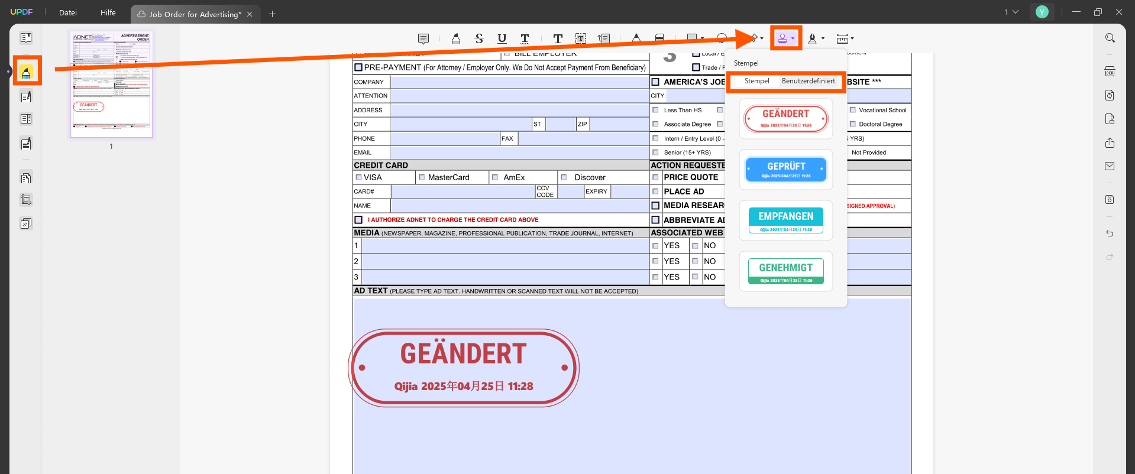Check the credit card authorization checkbox
The width and height of the screenshot is (1135, 474).
pos(358,220)
